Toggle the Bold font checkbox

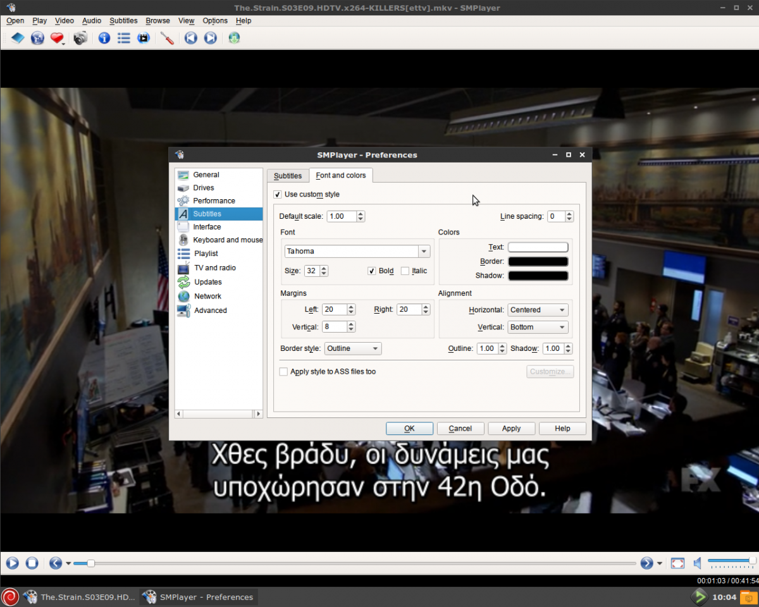pos(372,271)
